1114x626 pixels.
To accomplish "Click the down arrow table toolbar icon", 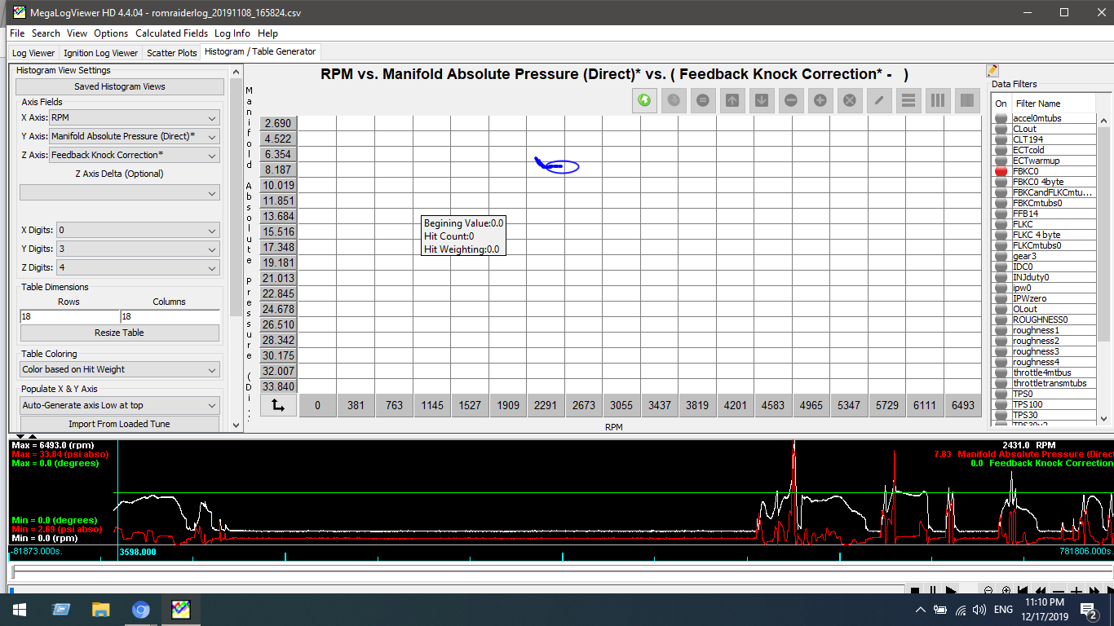I will (762, 100).
